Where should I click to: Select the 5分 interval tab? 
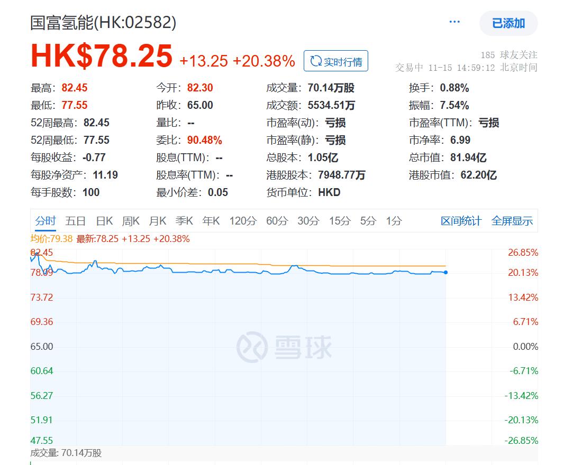368,221
